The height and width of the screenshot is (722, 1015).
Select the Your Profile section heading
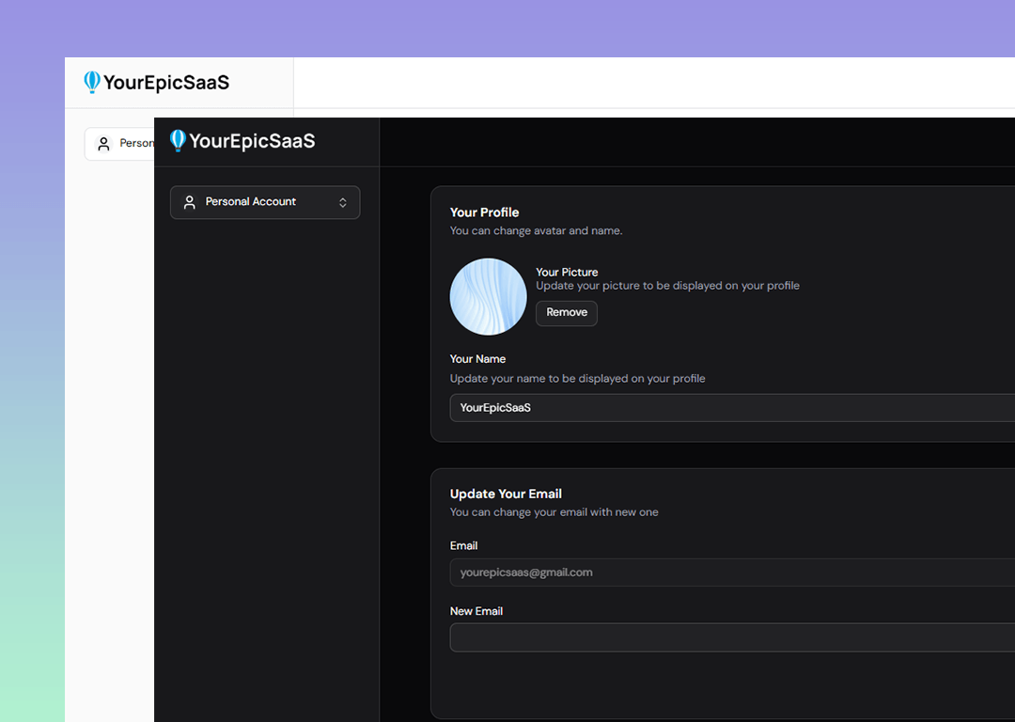484,212
